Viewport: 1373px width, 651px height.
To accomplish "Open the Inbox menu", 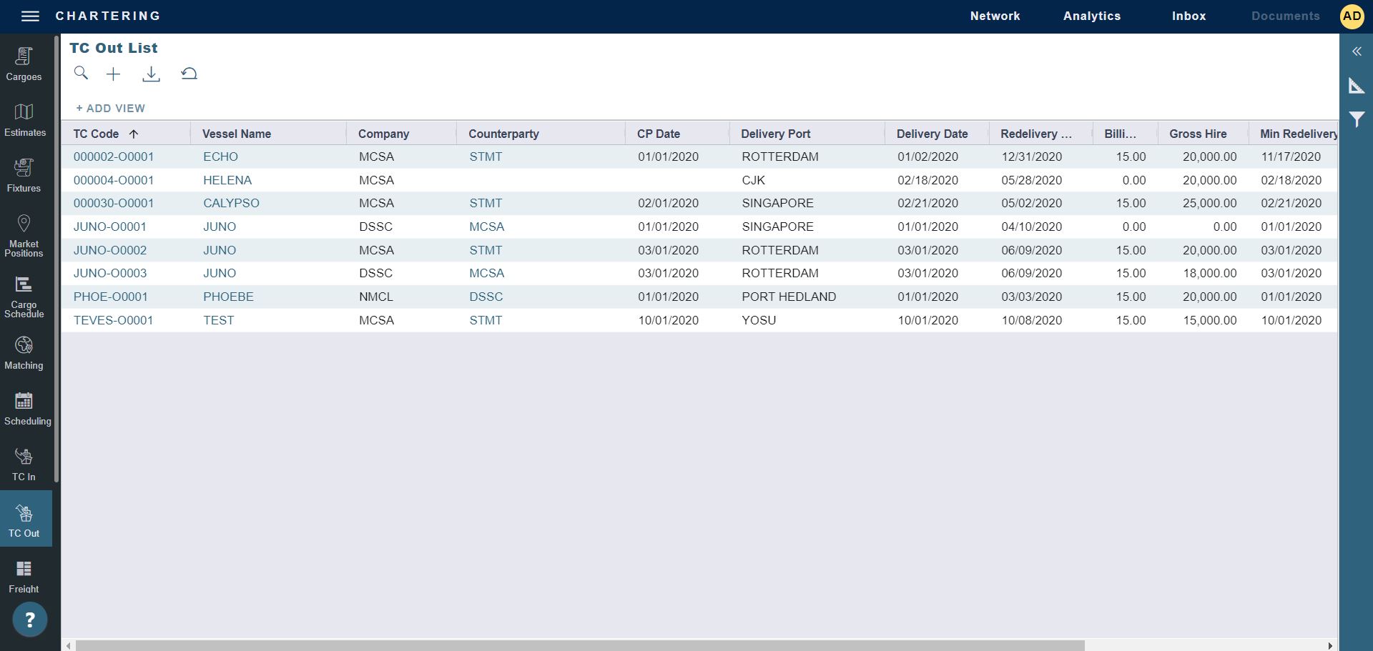I will coord(1189,16).
